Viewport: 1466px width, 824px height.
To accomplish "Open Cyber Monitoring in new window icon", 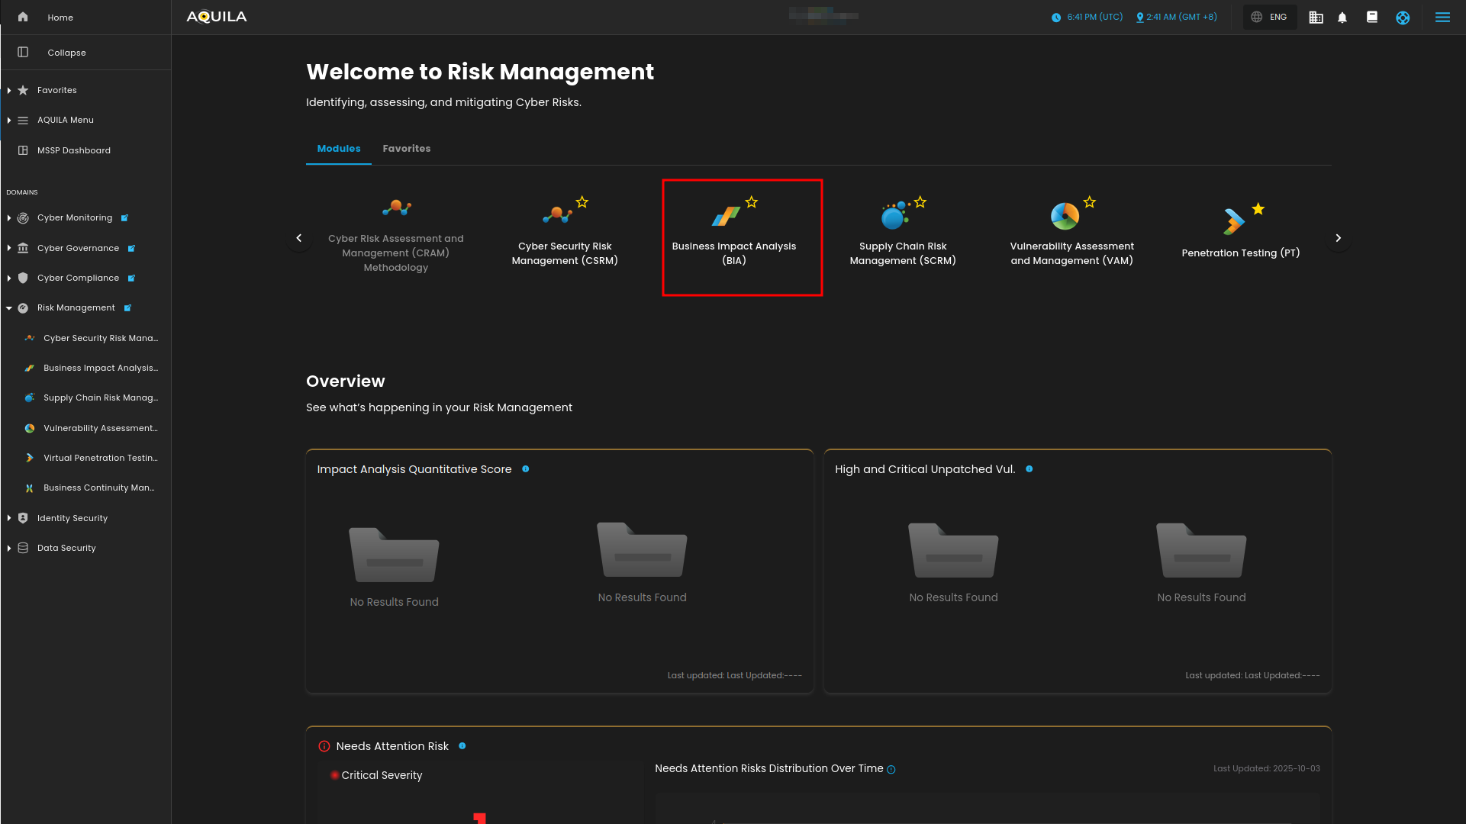I will (124, 218).
